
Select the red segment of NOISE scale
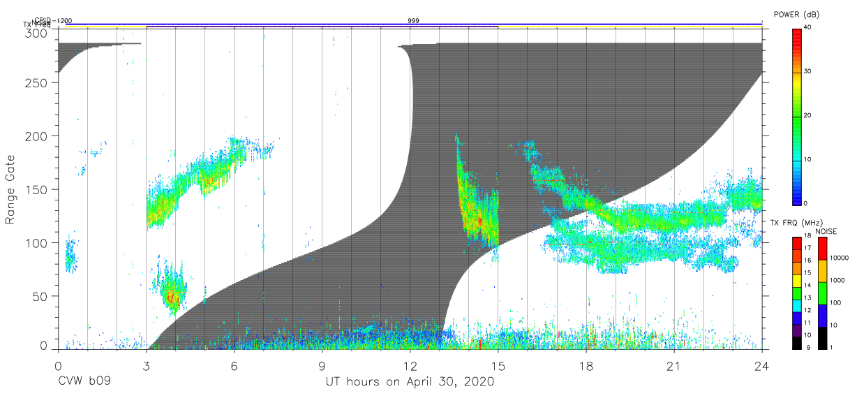822,249
